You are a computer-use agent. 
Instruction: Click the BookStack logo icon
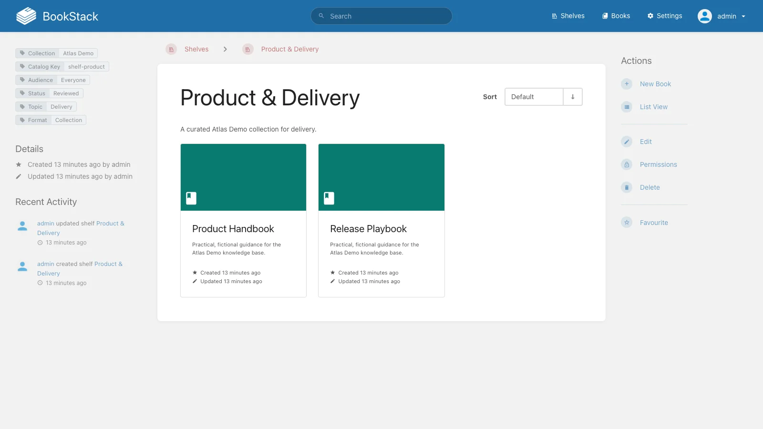[x=26, y=16]
